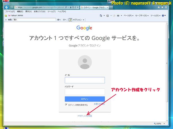Screen dimensions: 173x129
Task: Close the find bar with X icon
Action: (6, 20)
